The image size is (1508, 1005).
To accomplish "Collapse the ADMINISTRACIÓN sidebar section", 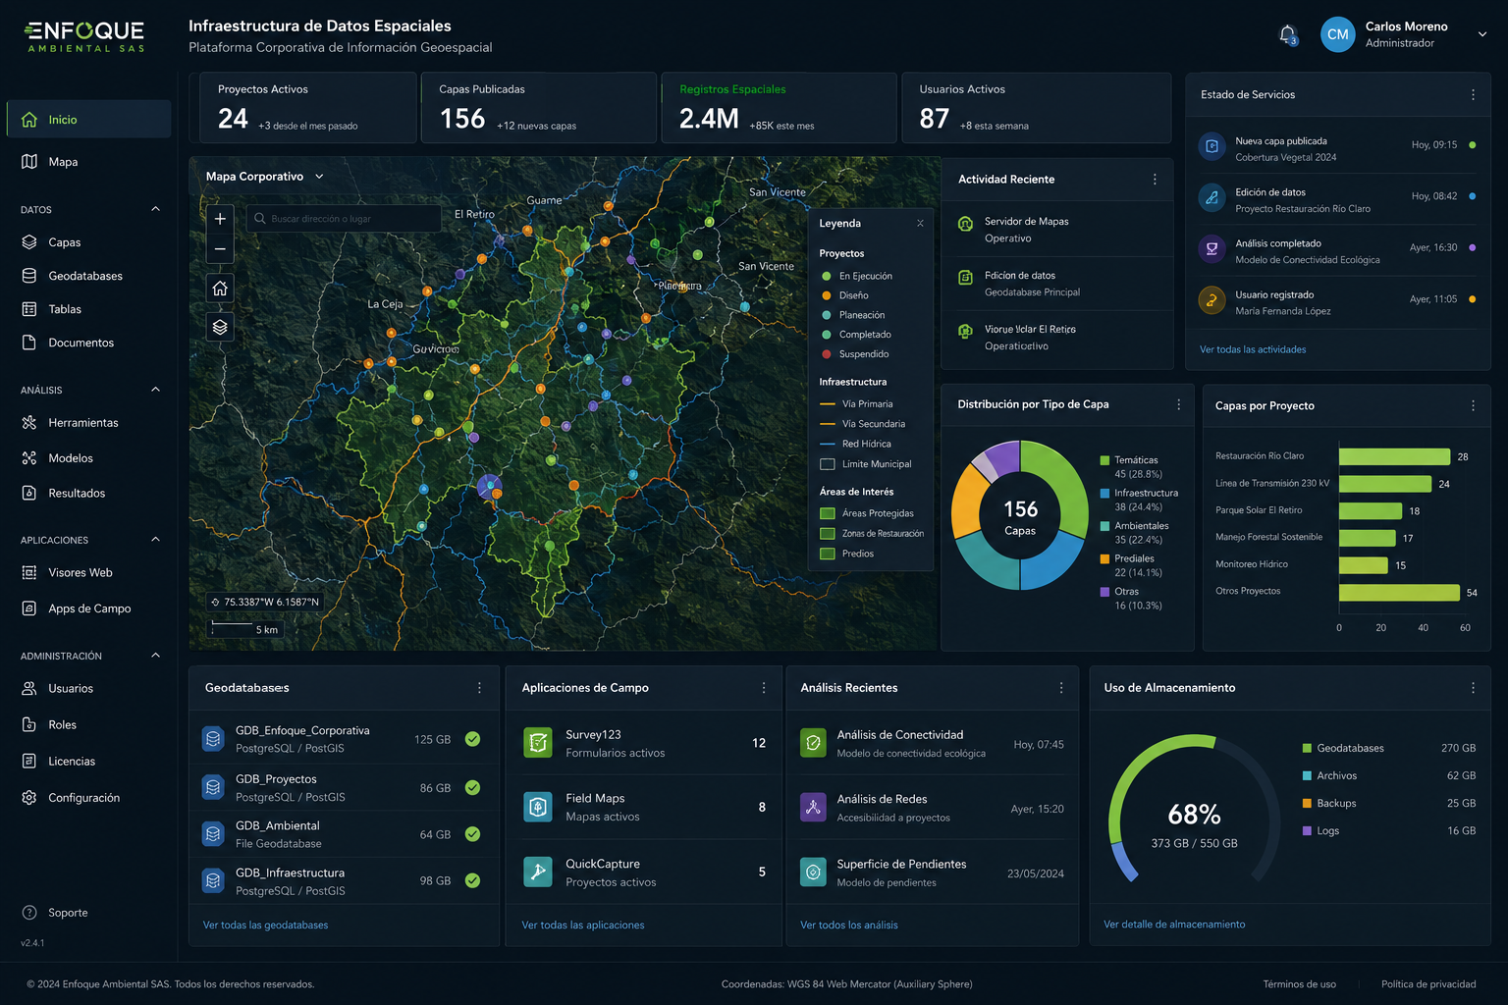I will click(x=155, y=656).
